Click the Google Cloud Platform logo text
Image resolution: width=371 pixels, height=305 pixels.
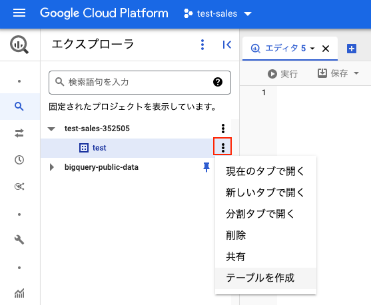[x=104, y=13]
